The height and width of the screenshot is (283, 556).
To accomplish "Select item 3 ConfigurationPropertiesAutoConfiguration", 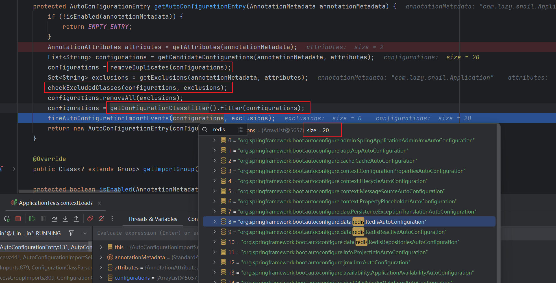I will (349, 171).
